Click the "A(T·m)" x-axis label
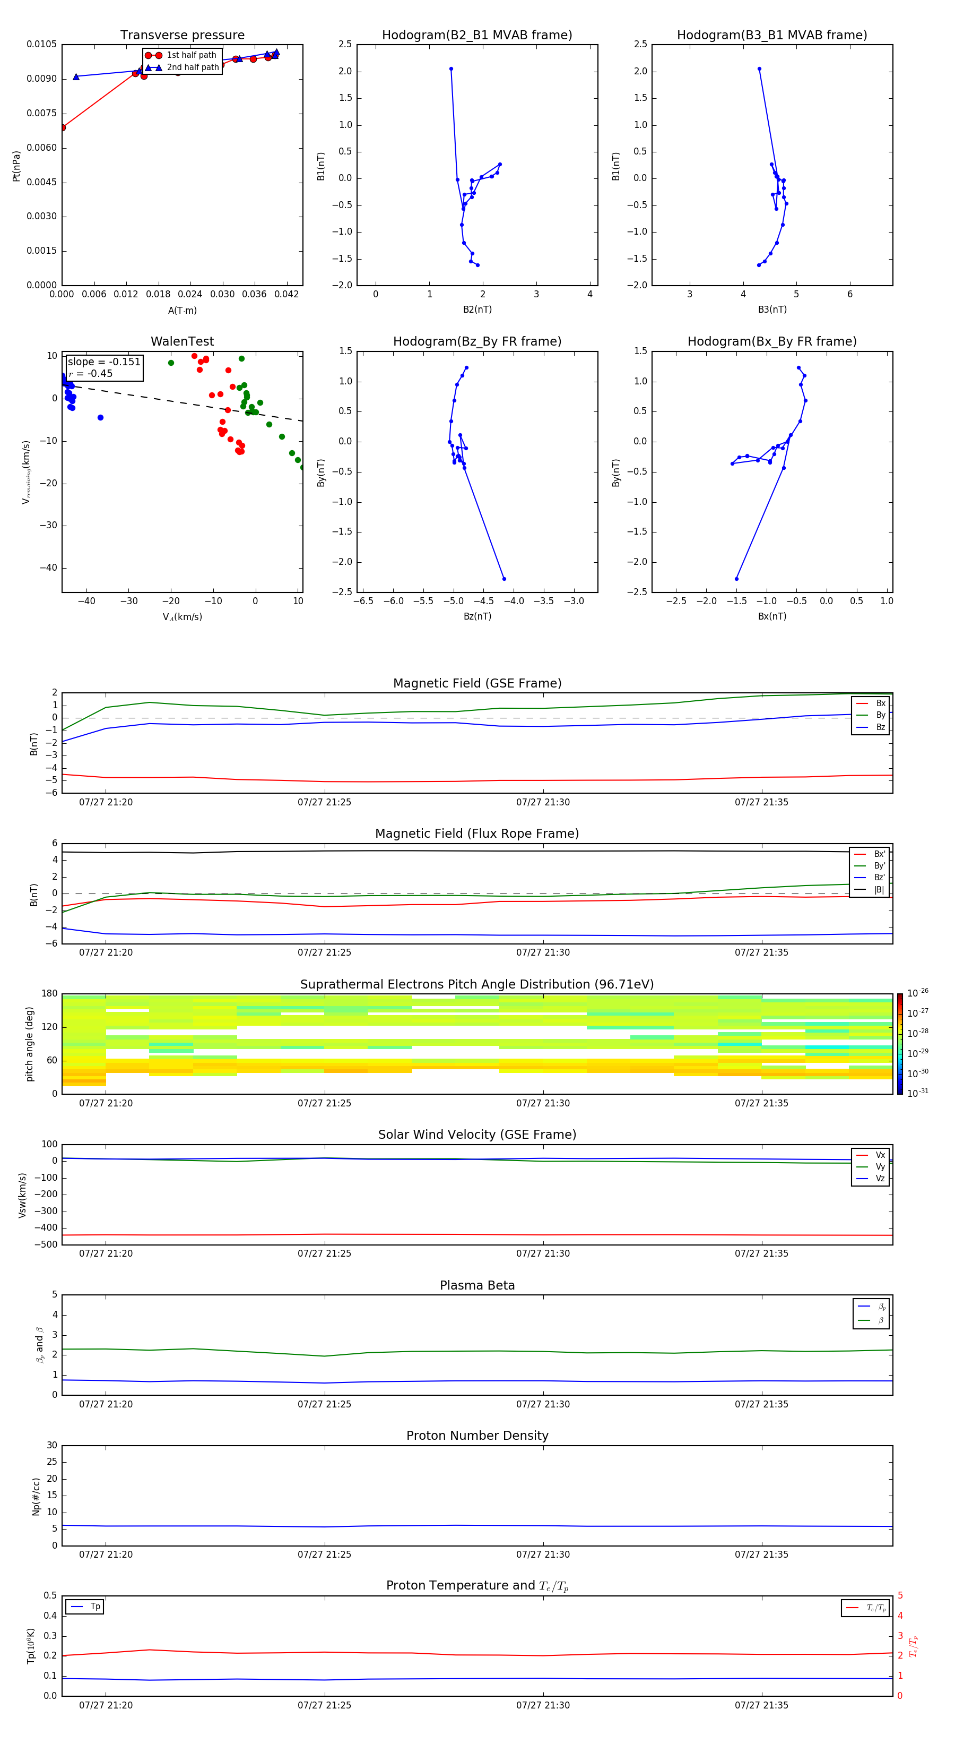Viewport: 955px width, 1752px height. [182, 310]
